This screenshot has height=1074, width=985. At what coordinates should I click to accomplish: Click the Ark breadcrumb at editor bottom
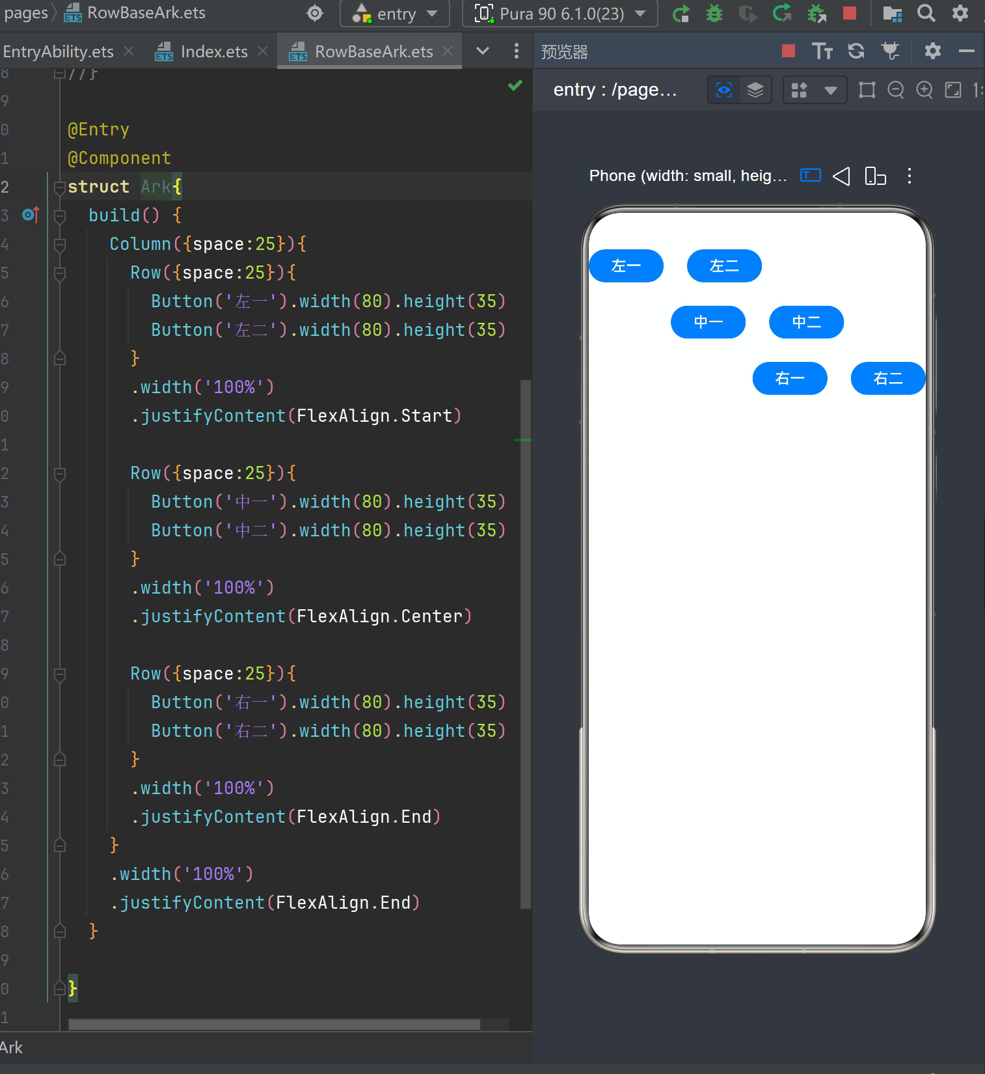(x=12, y=1047)
